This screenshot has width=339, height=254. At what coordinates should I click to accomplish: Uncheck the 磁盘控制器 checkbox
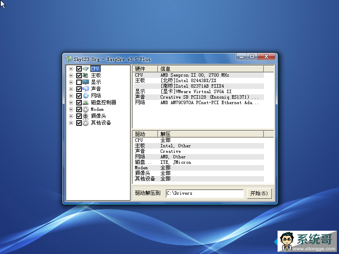79,102
